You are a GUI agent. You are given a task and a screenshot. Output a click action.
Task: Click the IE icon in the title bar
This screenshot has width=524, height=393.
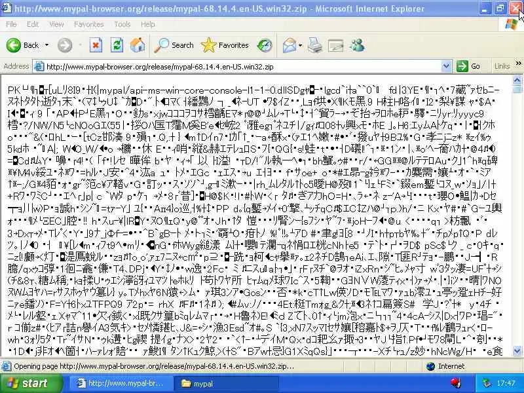click(x=6, y=8)
